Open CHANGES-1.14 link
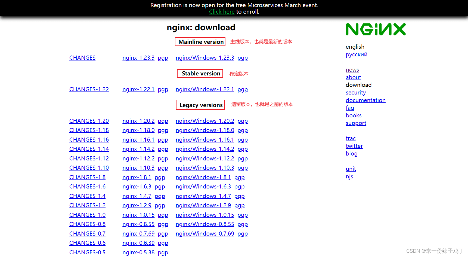Screen dimensions: 468x256 coord(89,149)
